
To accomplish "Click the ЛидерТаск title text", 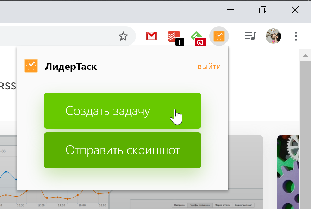I will 71,67.
